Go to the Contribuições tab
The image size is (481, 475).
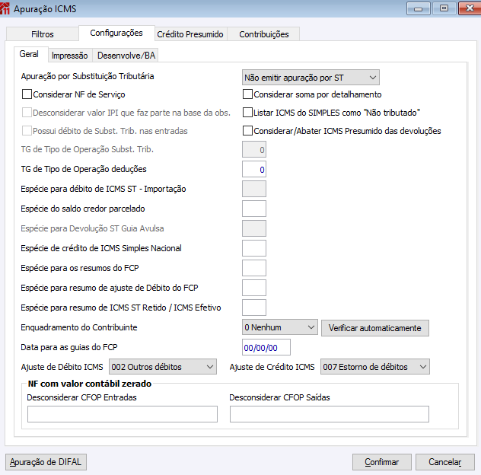point(264,34)
